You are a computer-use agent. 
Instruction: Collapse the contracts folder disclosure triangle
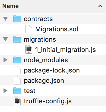[5, 19]
